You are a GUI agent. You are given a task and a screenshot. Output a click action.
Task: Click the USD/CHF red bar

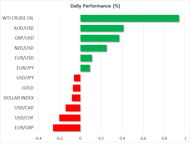point(70,118)
